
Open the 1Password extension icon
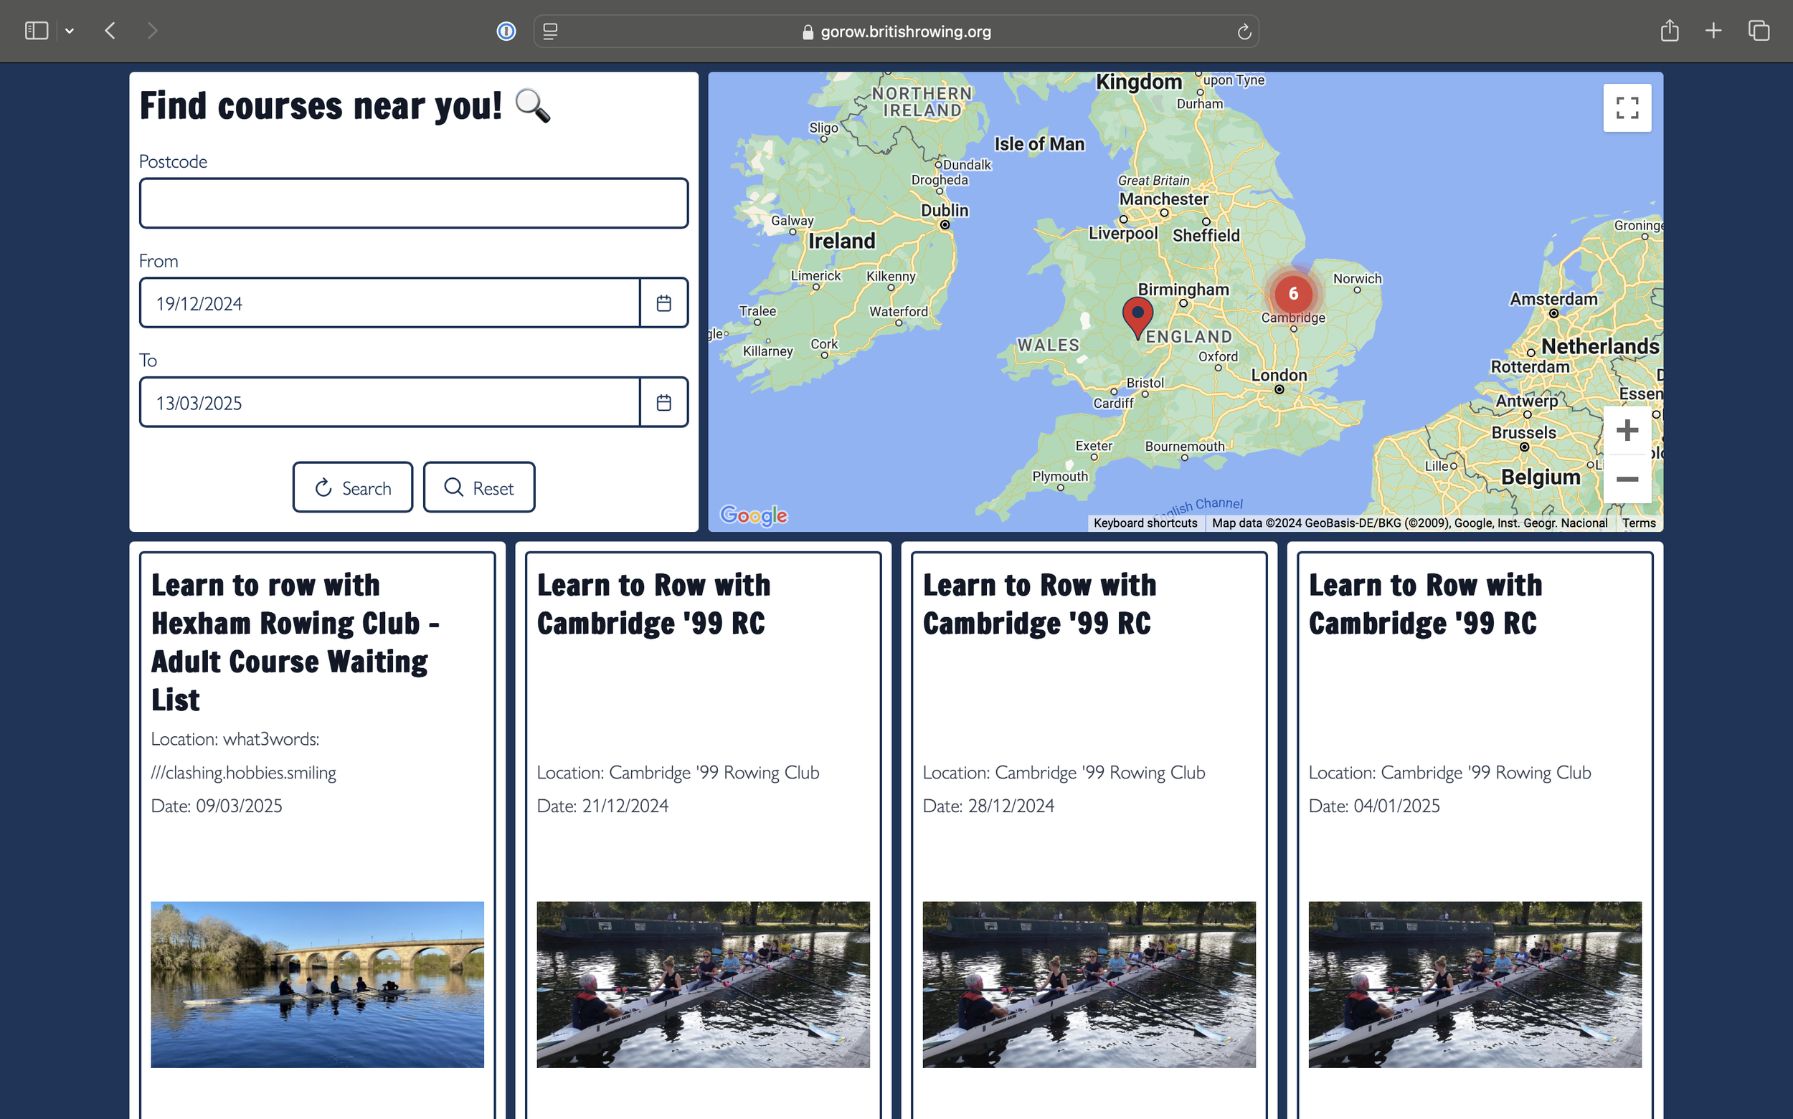(x=506, y=31)
